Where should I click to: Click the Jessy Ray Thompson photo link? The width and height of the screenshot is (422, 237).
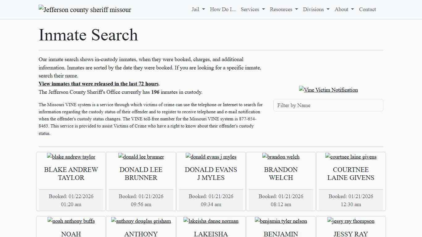(351, 221)
